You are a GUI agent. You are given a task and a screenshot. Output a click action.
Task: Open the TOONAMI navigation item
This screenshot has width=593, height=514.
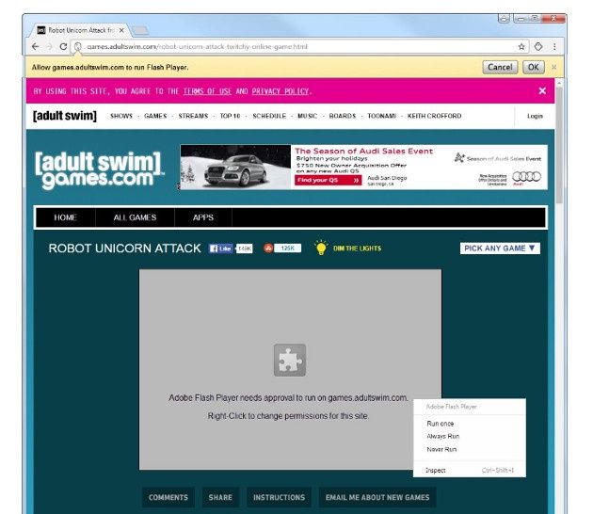click(382, 116)
